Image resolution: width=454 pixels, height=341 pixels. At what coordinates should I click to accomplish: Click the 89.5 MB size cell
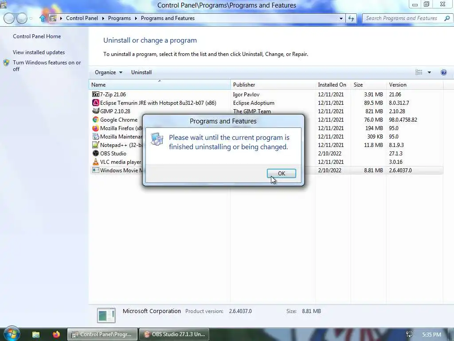pos(373,103)
